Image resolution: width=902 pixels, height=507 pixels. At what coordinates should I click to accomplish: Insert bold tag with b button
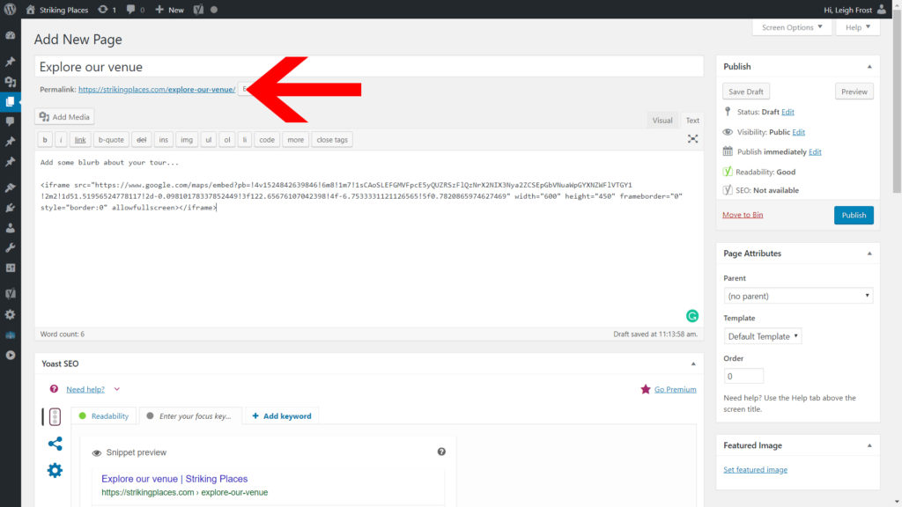pos(45,140)
